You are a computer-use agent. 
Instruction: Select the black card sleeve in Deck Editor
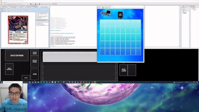[120, 15]
